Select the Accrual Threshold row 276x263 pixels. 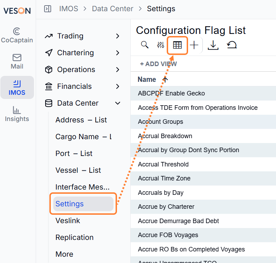tap(203, 164)
